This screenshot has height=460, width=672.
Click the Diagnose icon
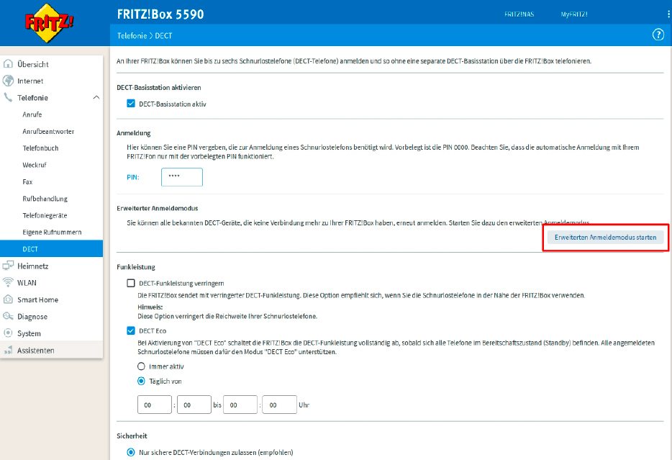[8, 316]
